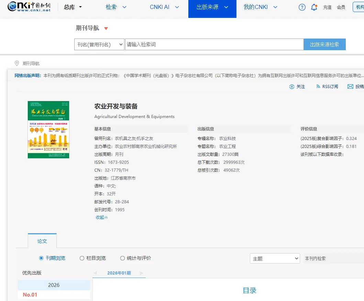This screenshot has height=301, width=364.
Task: Open the CNKI AI menu
Action: point(159,7)
